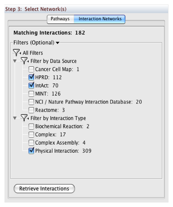Uncheck the Physical Interaction checkbox
Viewport: 173px width, 207px height.
click(x=31, y=151)
